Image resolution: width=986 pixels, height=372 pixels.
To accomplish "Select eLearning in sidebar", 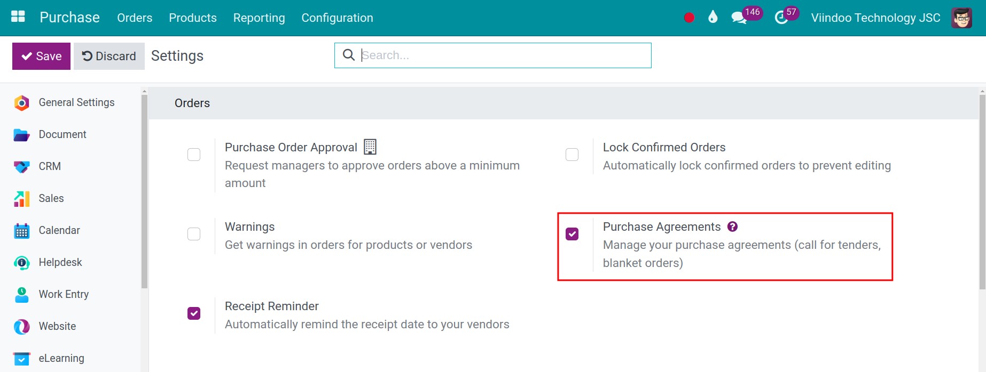I will click(61, 358).
